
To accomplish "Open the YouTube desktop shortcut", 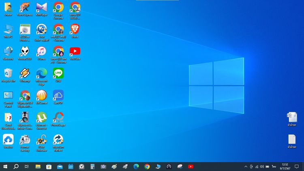I will click(x=75, y=53).
